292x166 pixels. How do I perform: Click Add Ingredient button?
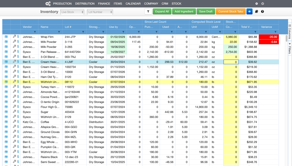click(x=184, y=12)
